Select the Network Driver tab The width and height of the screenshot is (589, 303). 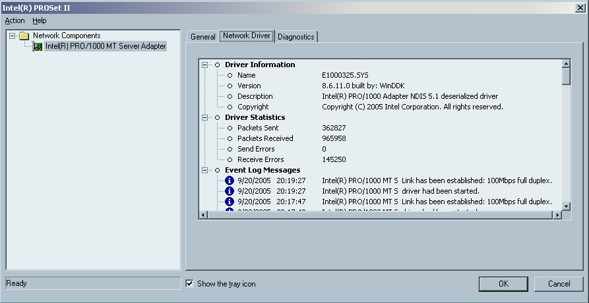(247, 36)
